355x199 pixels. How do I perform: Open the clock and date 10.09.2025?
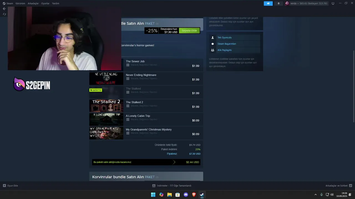pos(342,195)
